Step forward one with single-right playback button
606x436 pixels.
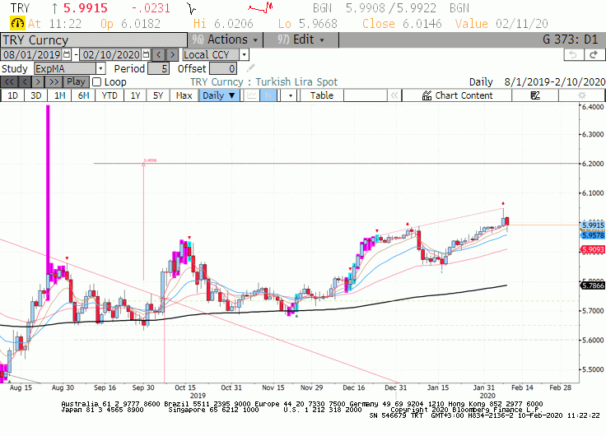pyautogui.click(x=38, y=82)
